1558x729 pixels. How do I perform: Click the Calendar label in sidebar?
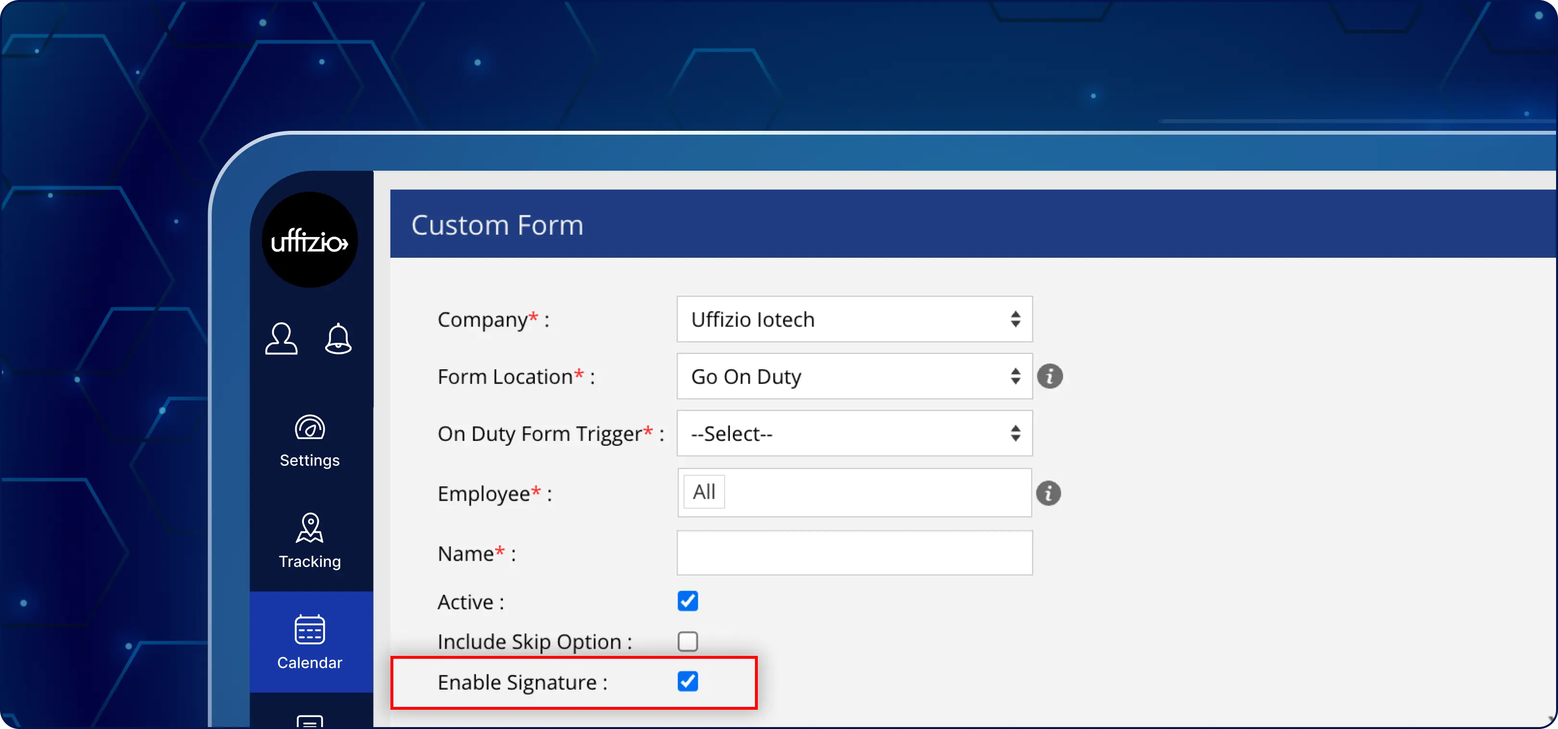tap(310, 663)
